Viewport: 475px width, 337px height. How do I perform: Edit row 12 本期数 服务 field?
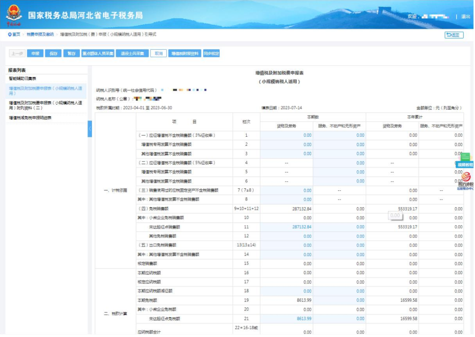[x=340, y=237]
